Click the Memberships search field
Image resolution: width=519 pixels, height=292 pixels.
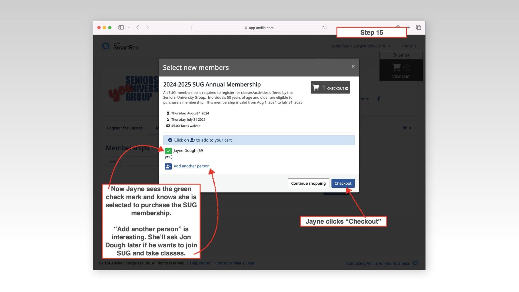tap(132, 161)
